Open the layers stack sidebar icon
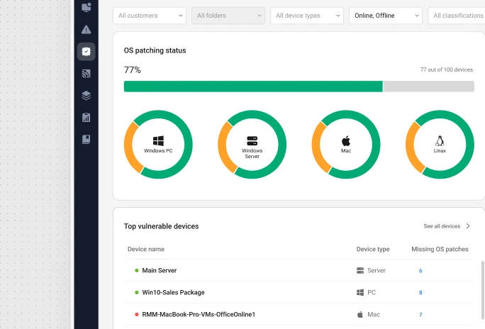 pos(87,96)
